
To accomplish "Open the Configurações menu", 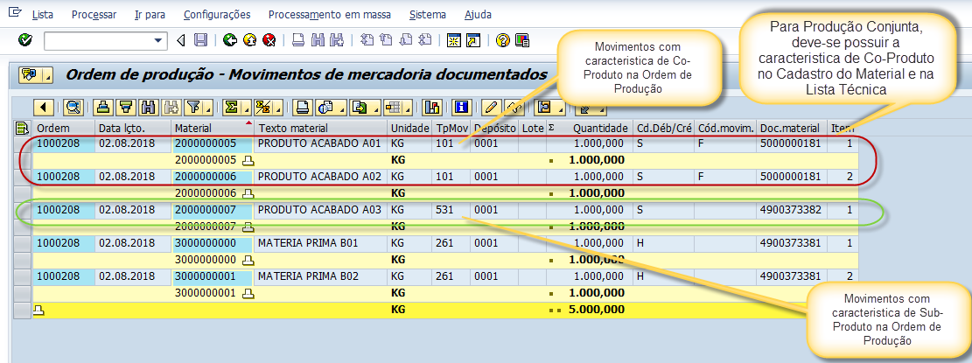I will click(x=217, y=15).
